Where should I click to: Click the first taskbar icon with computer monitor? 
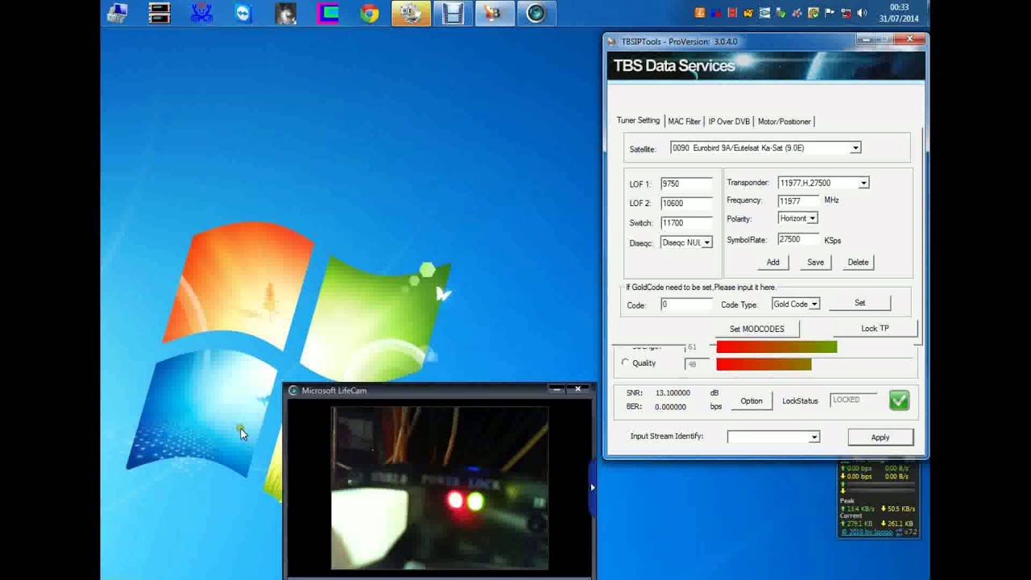click(x=118, y=14)
